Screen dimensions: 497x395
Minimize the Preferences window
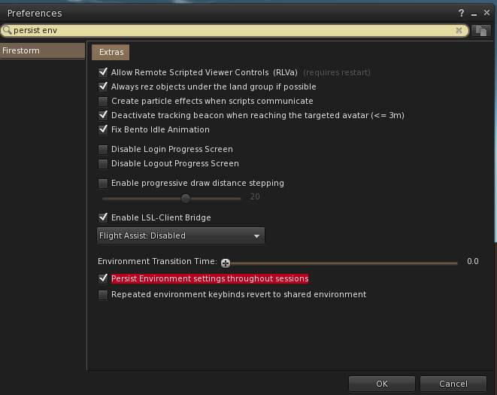pos(474,14)
